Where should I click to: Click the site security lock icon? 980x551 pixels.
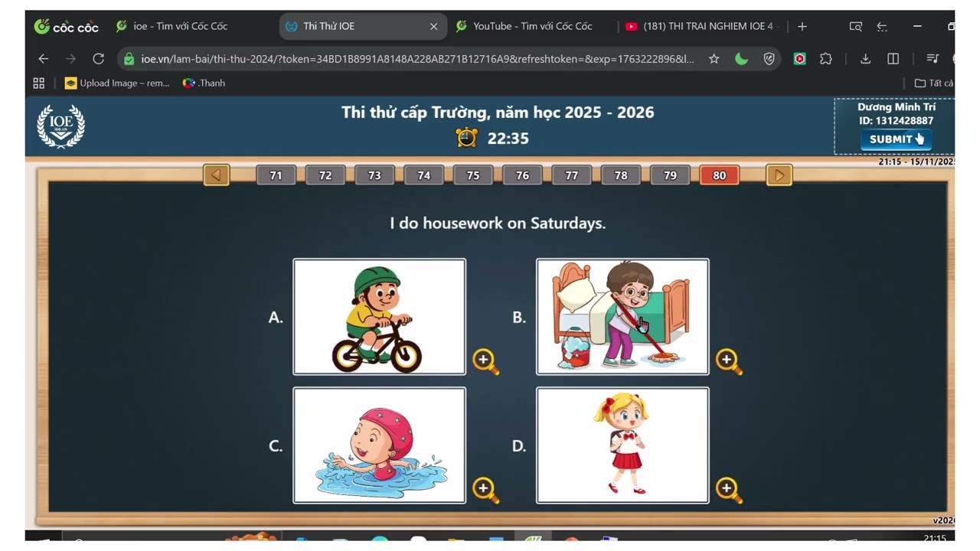129,59
